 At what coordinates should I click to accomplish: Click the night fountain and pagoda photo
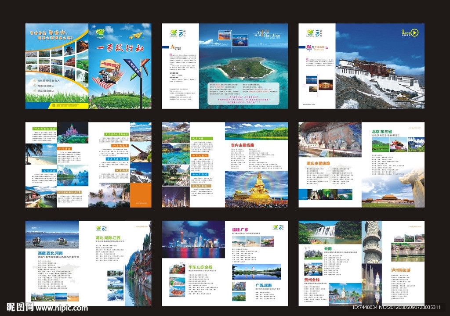(372, 285)
